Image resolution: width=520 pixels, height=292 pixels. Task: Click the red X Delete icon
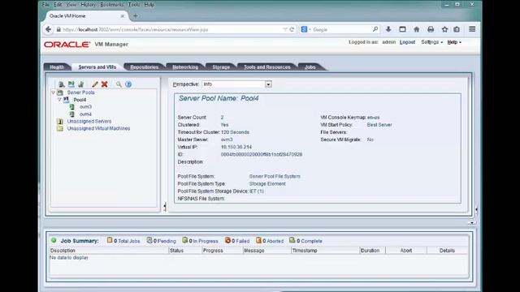(105, 84)
